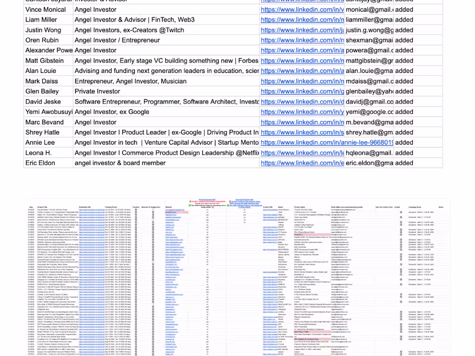Click the 'Glen Bailey' name cell
This screenshot has width=475, height=356.
[x=48, y=91]
